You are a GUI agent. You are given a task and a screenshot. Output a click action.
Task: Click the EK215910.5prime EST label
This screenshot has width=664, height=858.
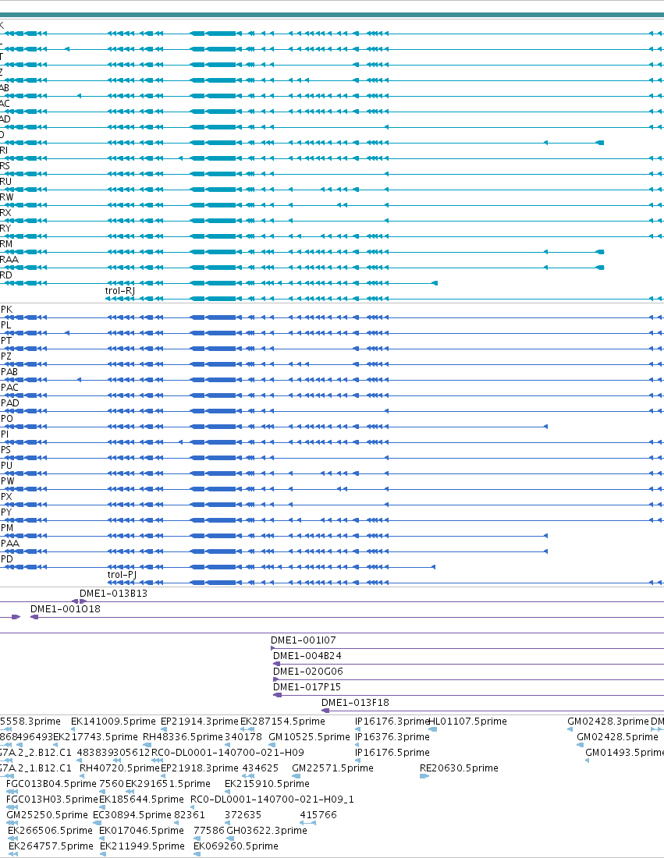click(x=267, y=784)
